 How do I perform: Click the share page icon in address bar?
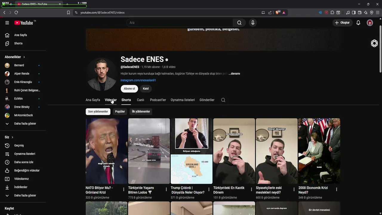(270, 13)
